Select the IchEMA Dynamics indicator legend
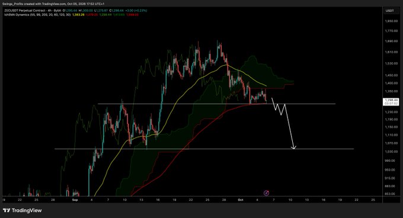403x218 pixels. click(x=37, y=15)
